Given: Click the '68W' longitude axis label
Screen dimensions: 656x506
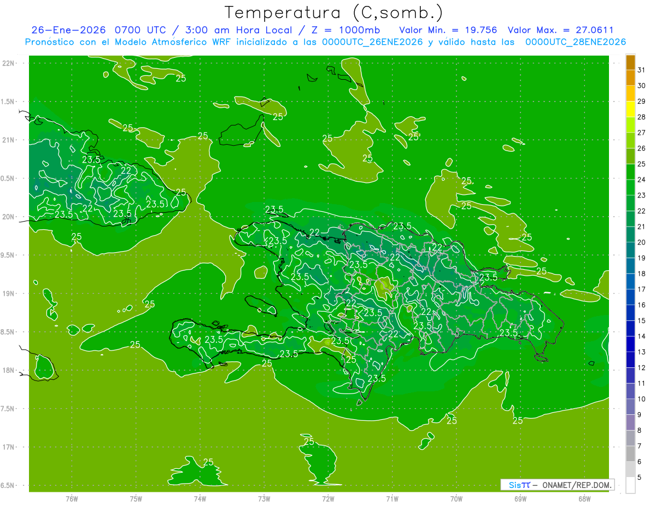Looking at the screenshot, I should pyautogui.click(x=584, y=499).
